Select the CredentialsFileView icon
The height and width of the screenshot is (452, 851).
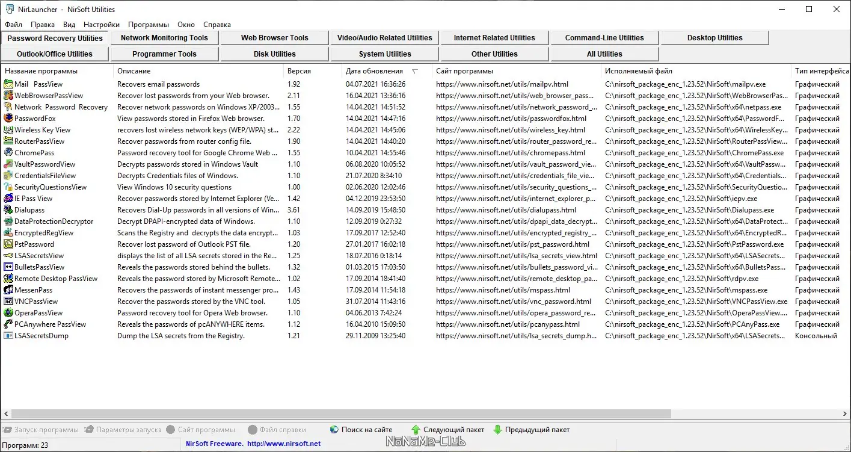coord(8,176)
